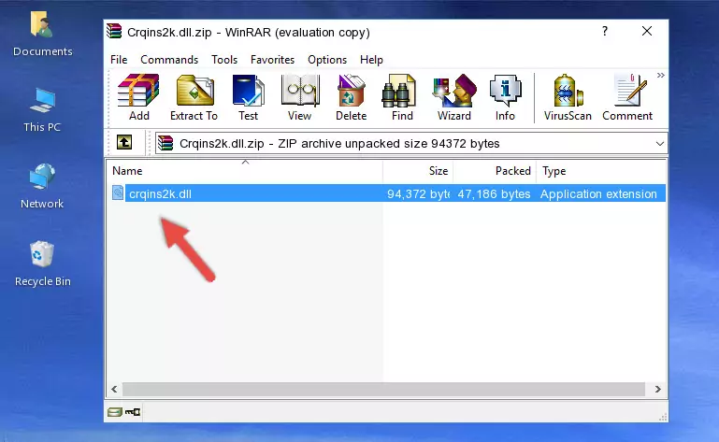Click the Delete toolbar icon

click(352, 97)
